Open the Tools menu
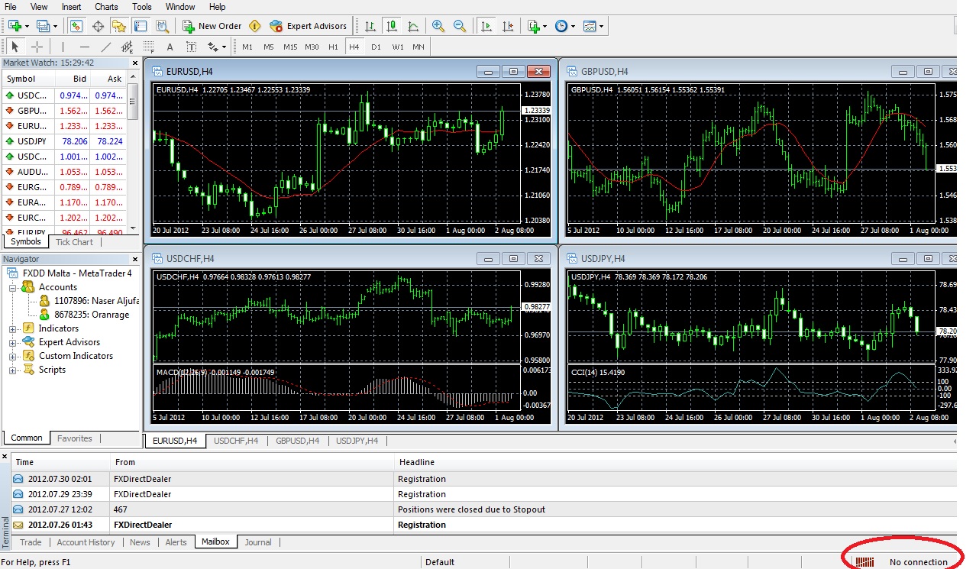This screenshot has height=569, width=976. point(141,7)
